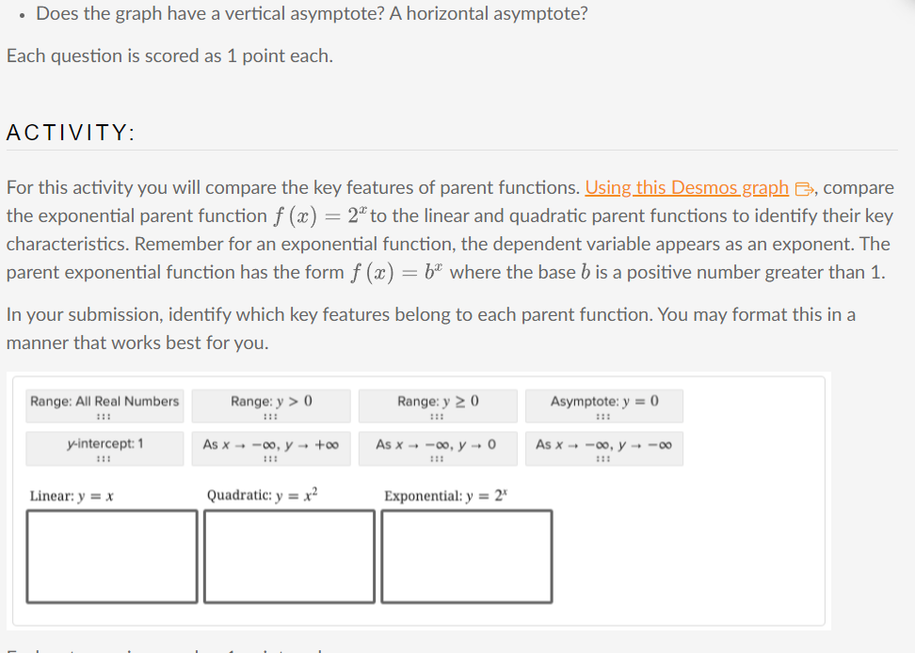Image resolution: width=915 pixels, height=653 pixels.
Task: Click the drag handle under Range: All Real Numbers
Action: tap(103, 416)
